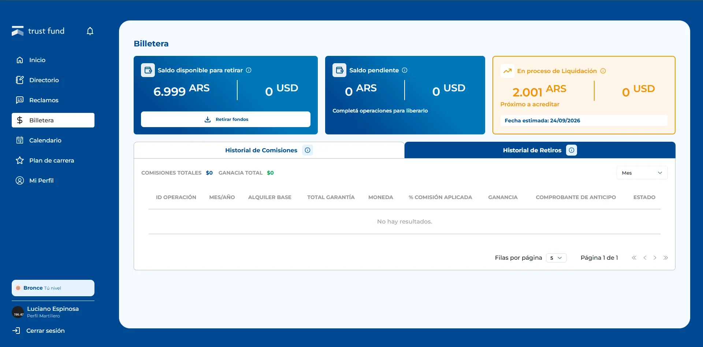Go to the previous results page
703x347 pixels.
[645, 258]
